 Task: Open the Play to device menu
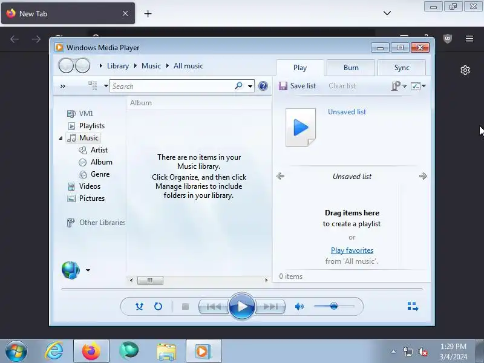399,86
